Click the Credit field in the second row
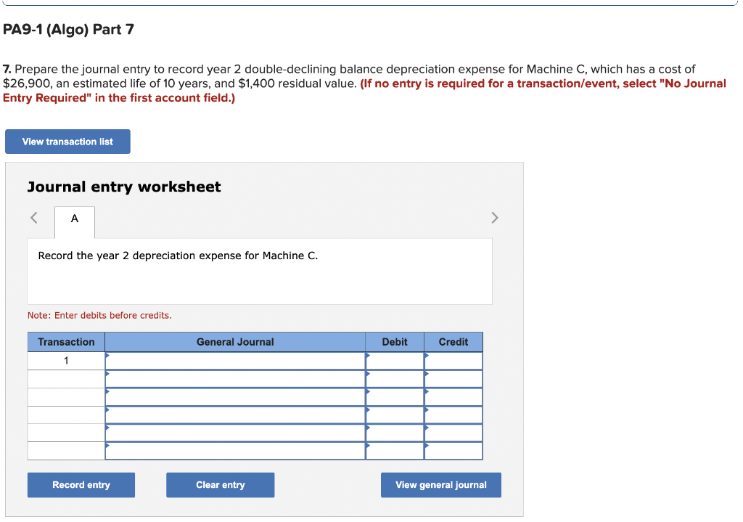 tap(453, 378)
